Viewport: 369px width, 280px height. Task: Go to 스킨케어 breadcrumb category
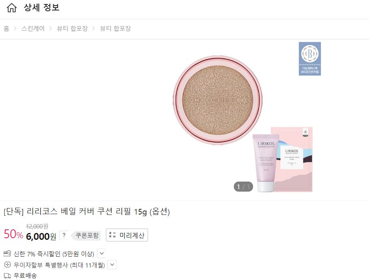[x=33, y=29]
